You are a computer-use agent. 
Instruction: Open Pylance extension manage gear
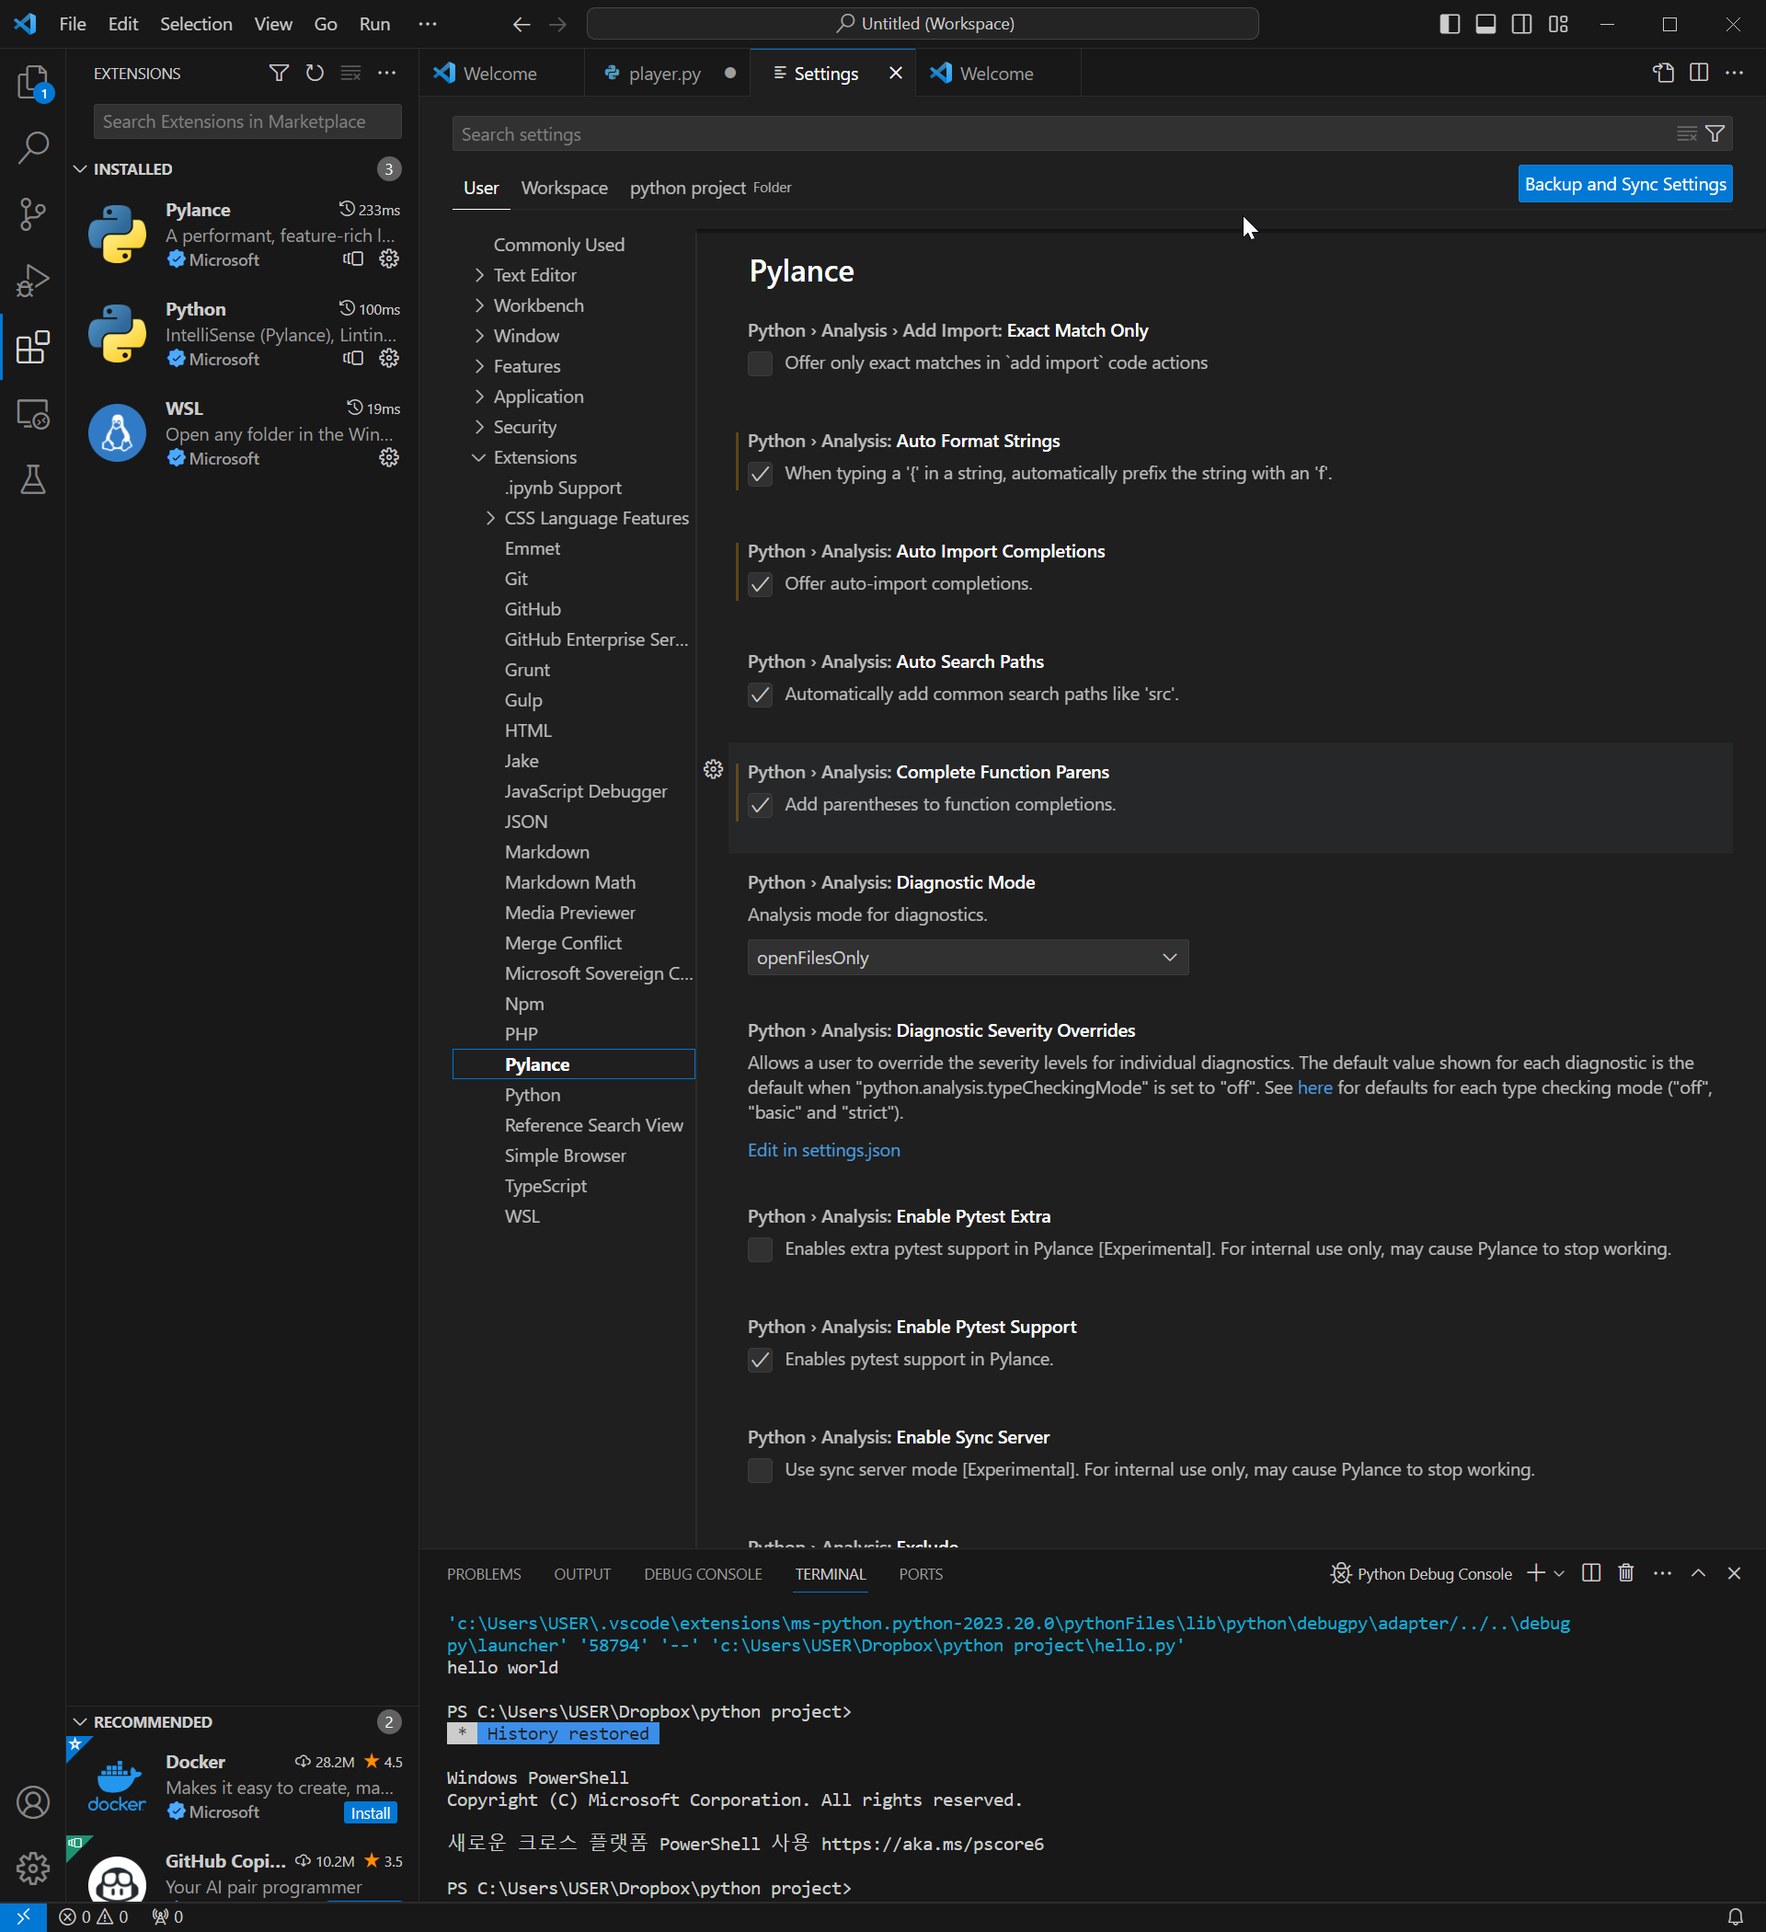click(x=389, y=259)
